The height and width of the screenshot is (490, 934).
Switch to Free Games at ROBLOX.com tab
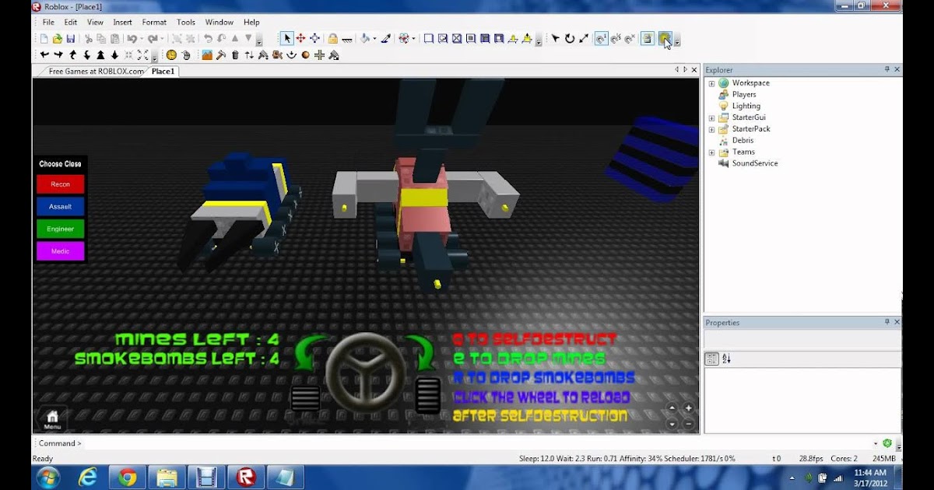[x=96, y=71]
